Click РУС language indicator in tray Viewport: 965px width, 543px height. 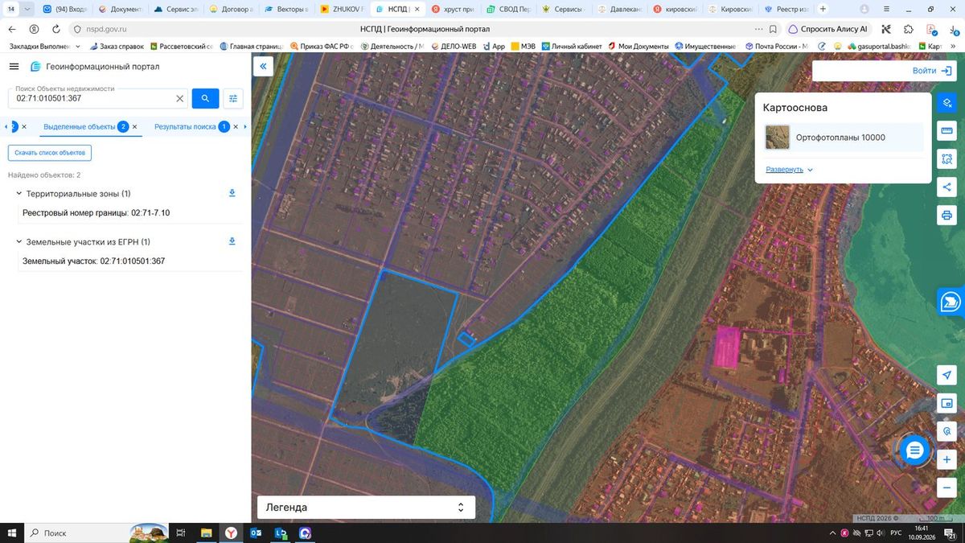tap(896, 533)
